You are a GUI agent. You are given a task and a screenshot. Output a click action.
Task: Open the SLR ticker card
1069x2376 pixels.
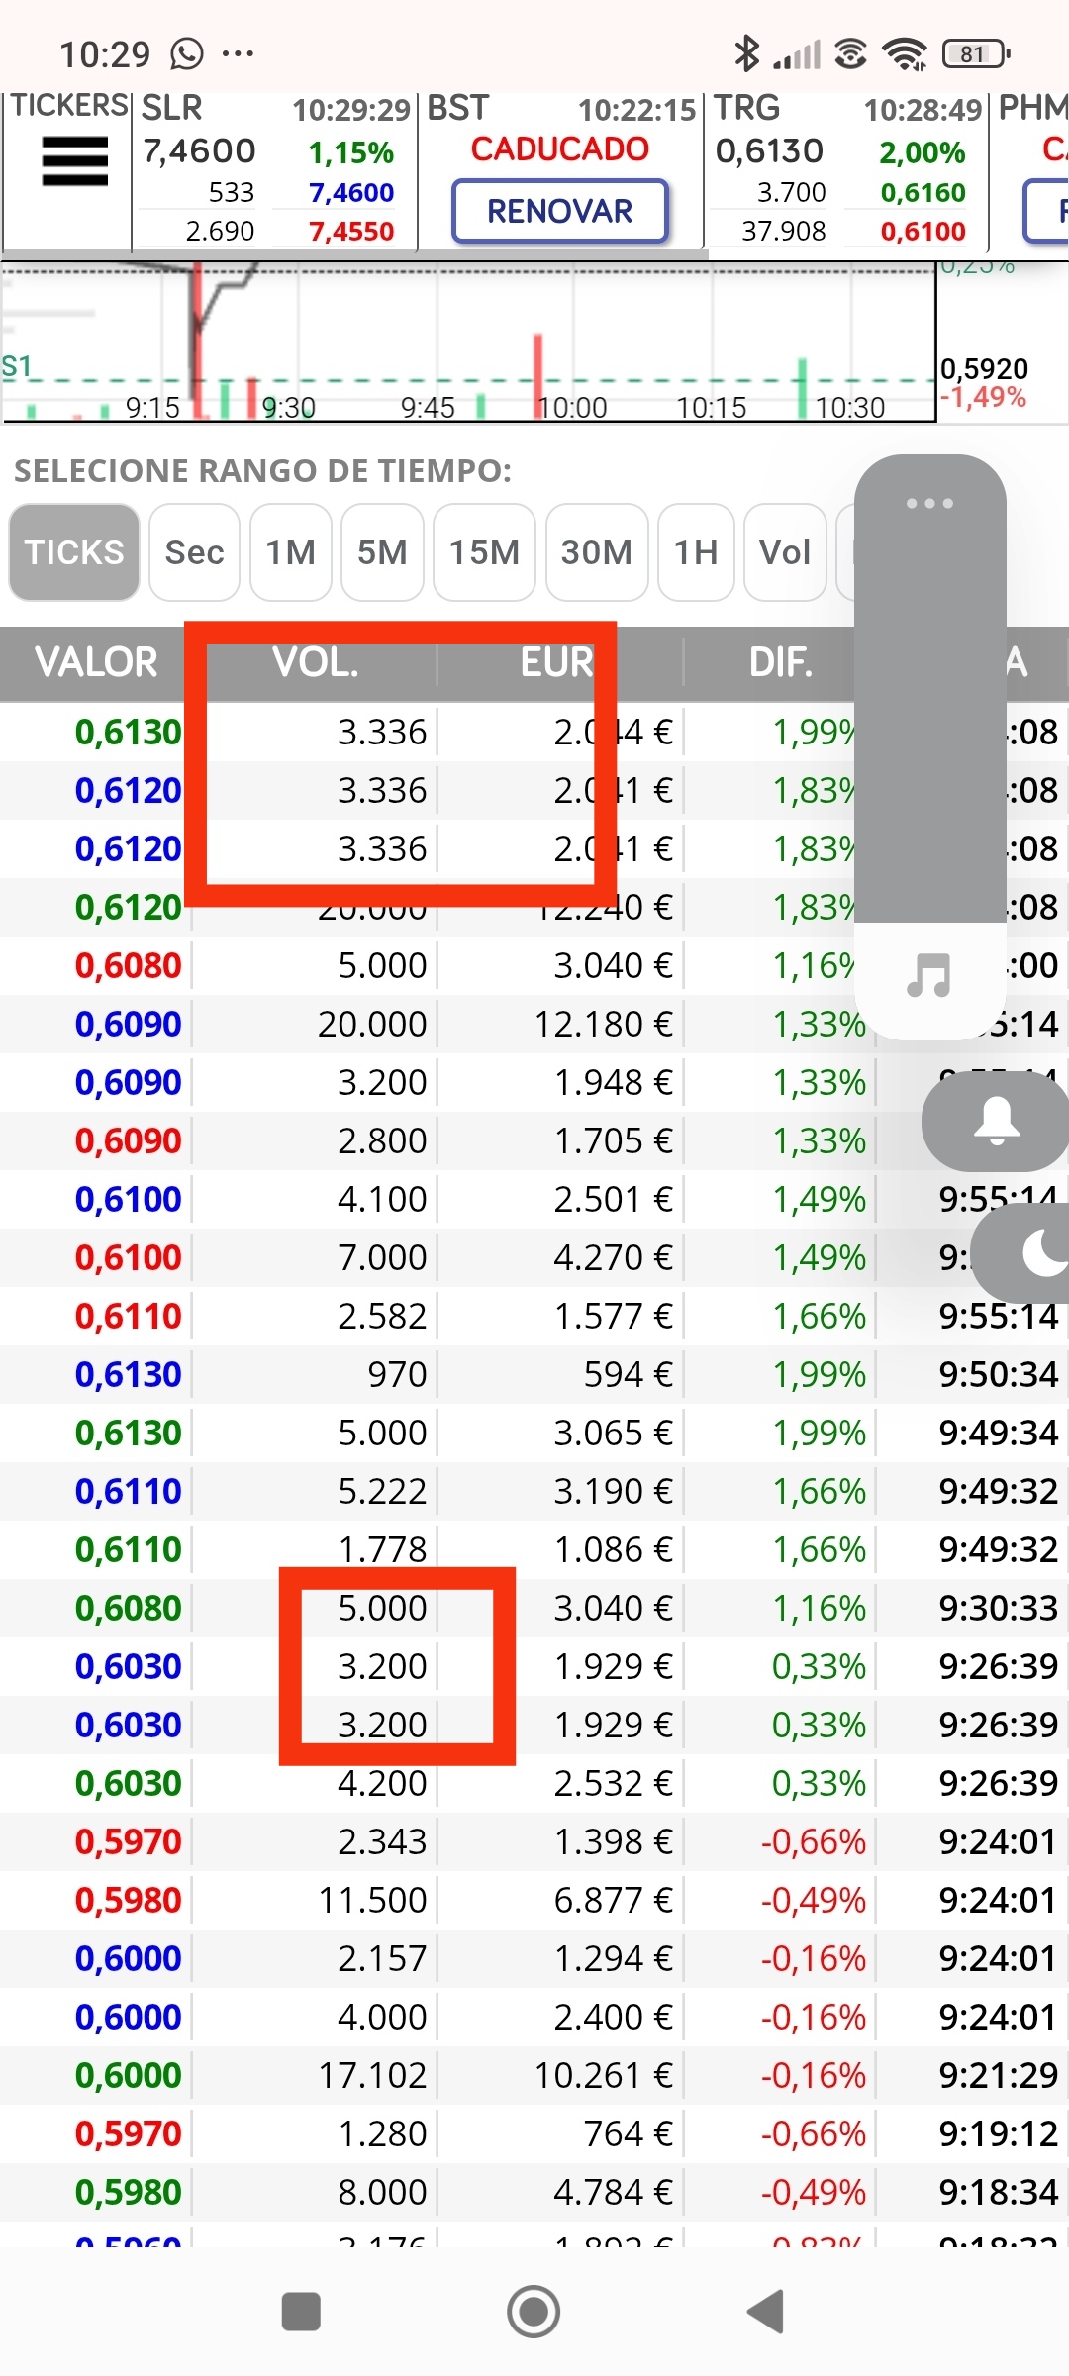click(x=274, y=169)
